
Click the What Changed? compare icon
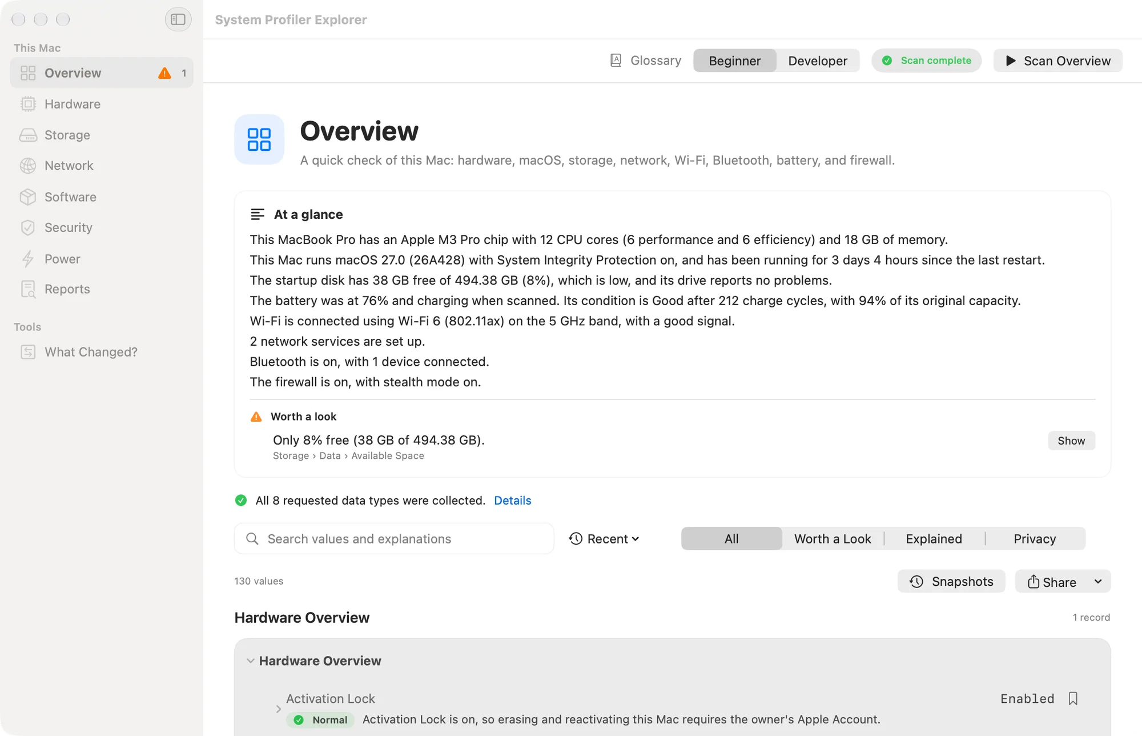(28, 352)
